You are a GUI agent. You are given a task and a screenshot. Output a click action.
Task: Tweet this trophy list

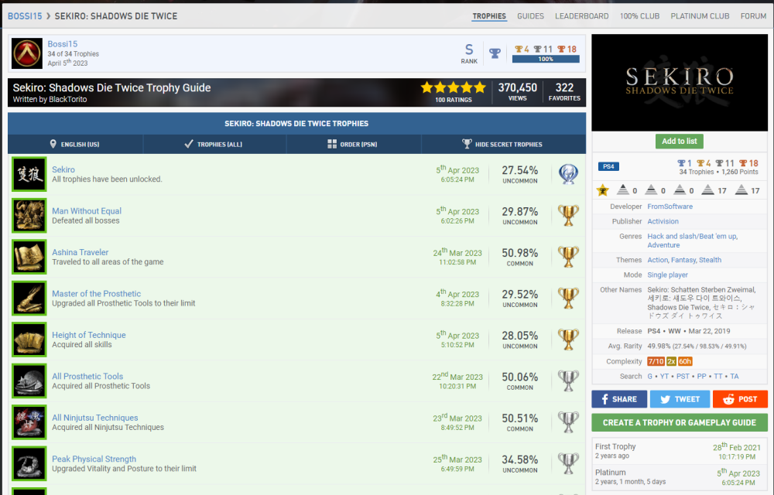[x=678, y=399]
